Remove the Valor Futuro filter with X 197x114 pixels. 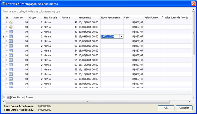(x=4, y=97)
